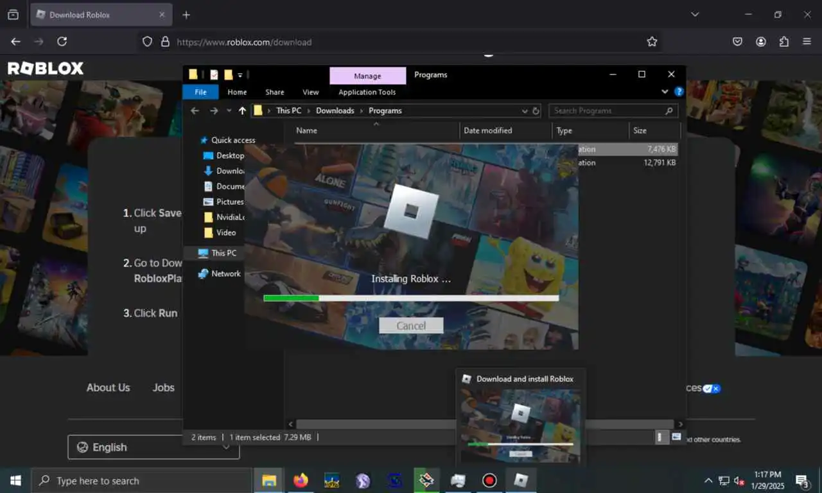Click the Roblox installer progress bar
The width and height of the screenshot is (822, 493).
[x=411, y=298]
